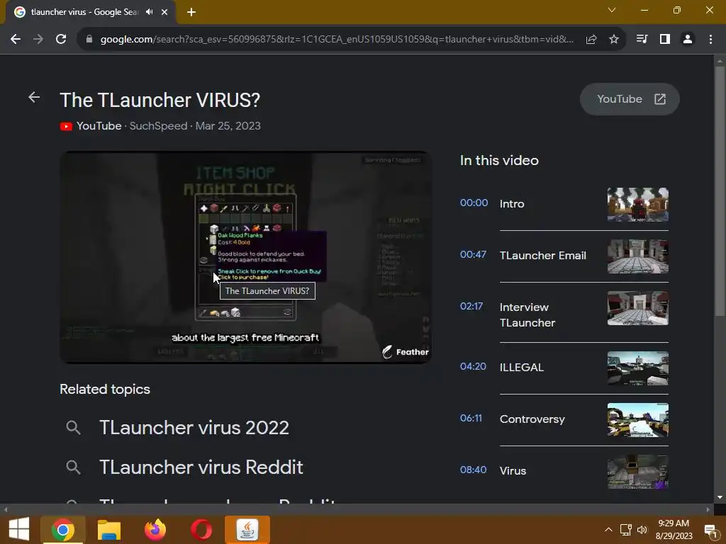Show hidden system tray icons

[608, 530]
